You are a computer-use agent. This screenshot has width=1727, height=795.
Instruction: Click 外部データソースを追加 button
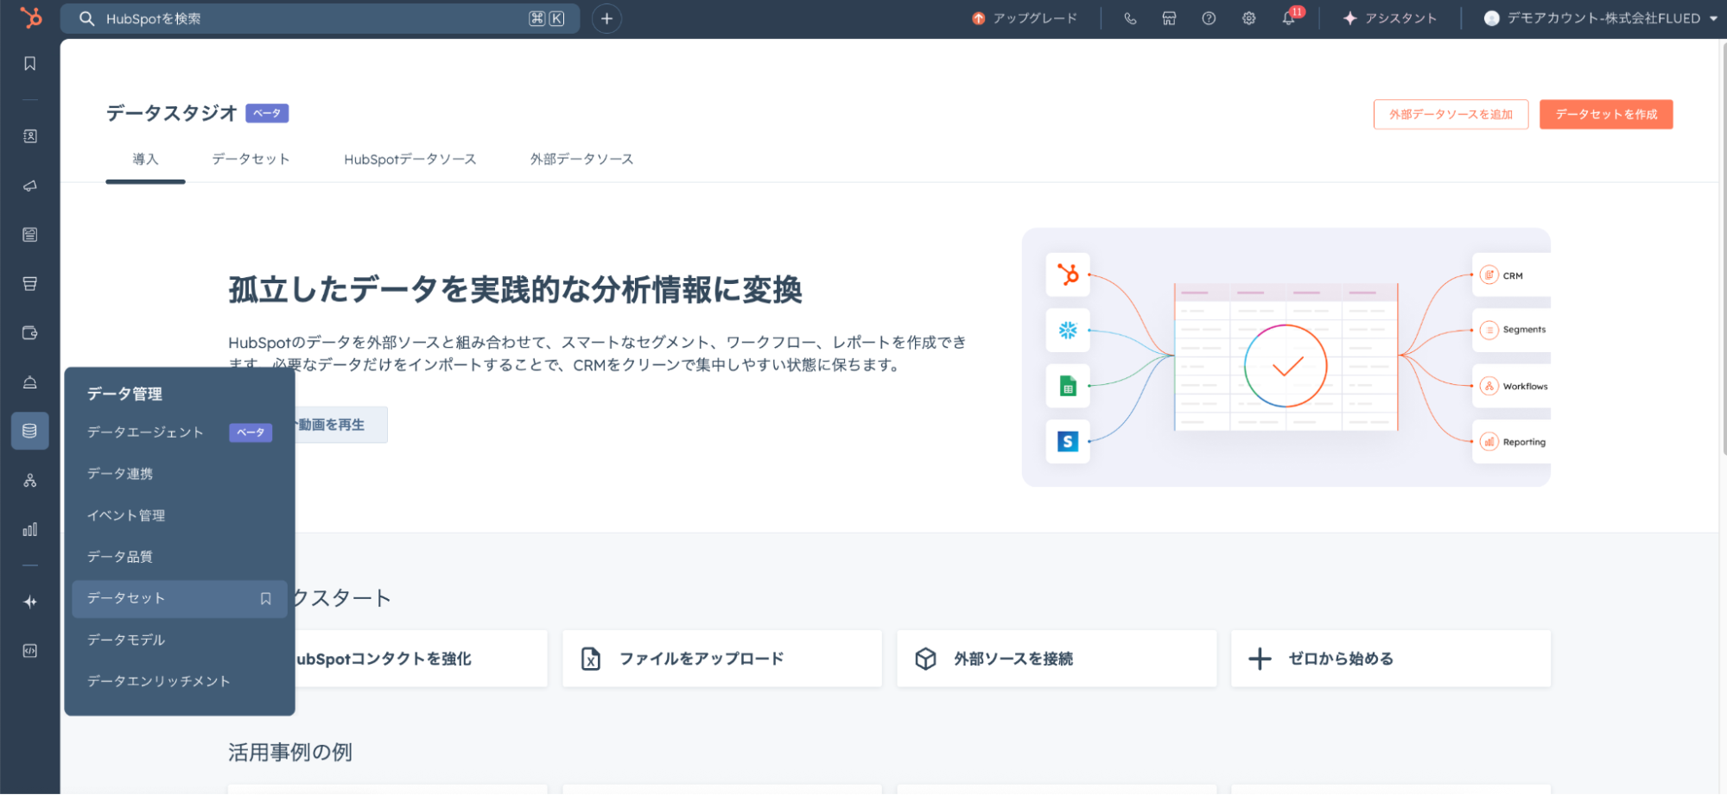click(1451, 114)
